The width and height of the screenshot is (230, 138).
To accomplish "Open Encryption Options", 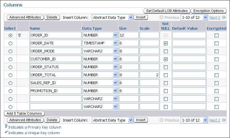I will tap(209, 11).
